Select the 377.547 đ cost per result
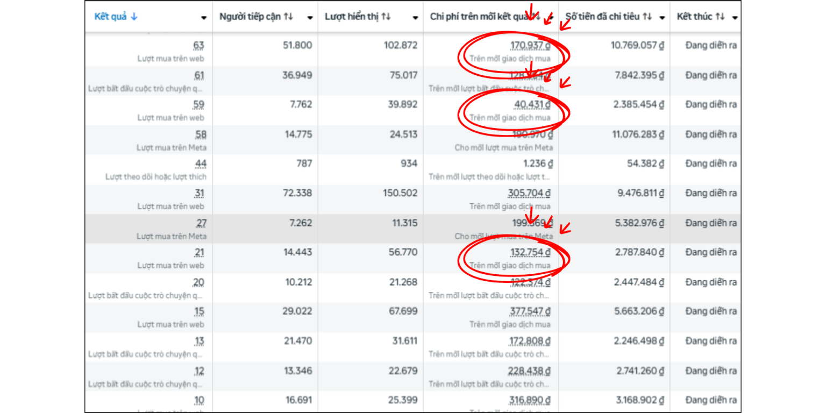Image resolution: width=826 pixels, height=413 pixels. 530,311
